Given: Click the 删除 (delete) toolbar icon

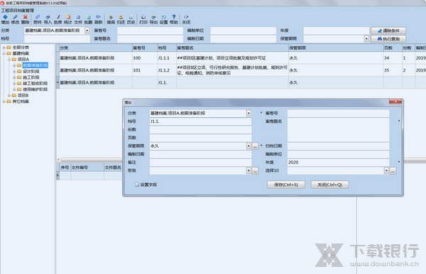Looking at the screenshot, I should [26, 20].
